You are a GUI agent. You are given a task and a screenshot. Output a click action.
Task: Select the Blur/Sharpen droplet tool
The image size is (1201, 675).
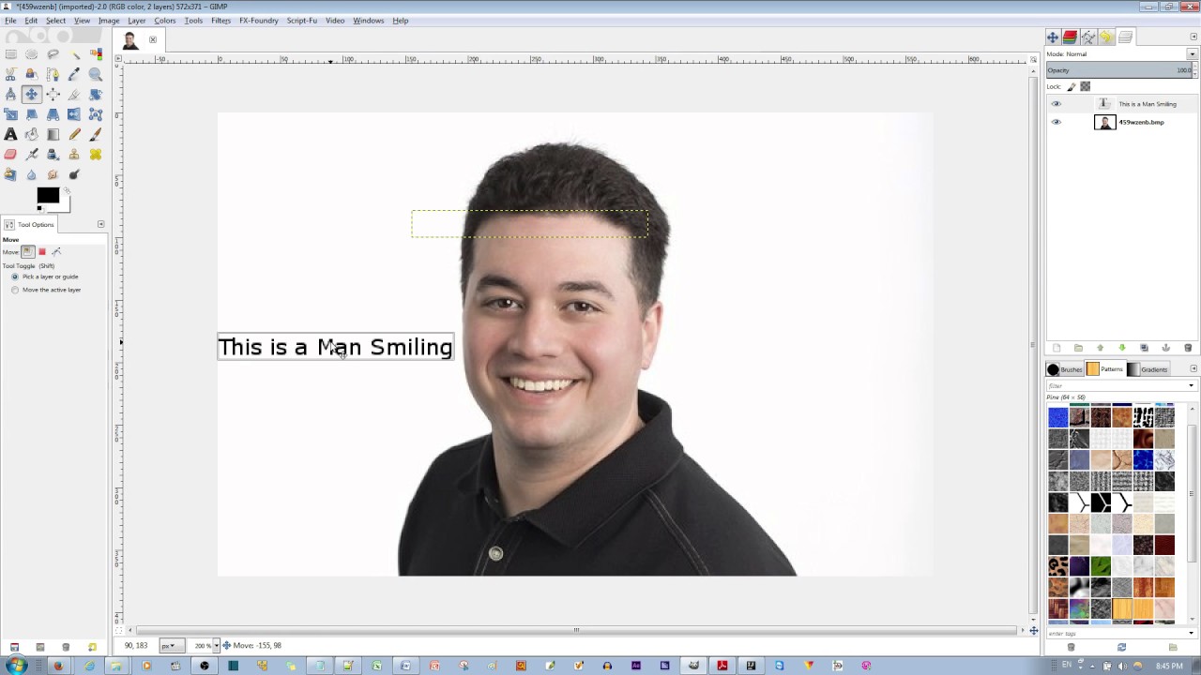point(32,174)
